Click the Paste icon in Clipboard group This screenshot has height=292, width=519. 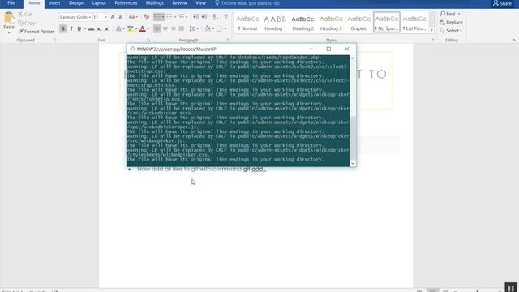(9, 17)
